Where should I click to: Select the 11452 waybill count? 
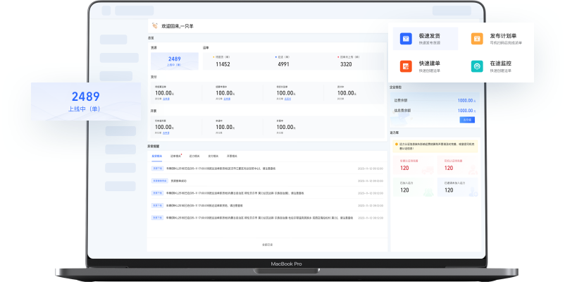[223, 64]
